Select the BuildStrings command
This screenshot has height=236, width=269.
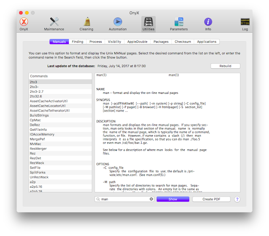click(x=60, y=115)
